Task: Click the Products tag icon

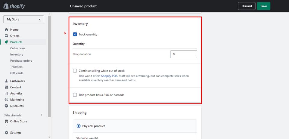Action: [6, 42]
